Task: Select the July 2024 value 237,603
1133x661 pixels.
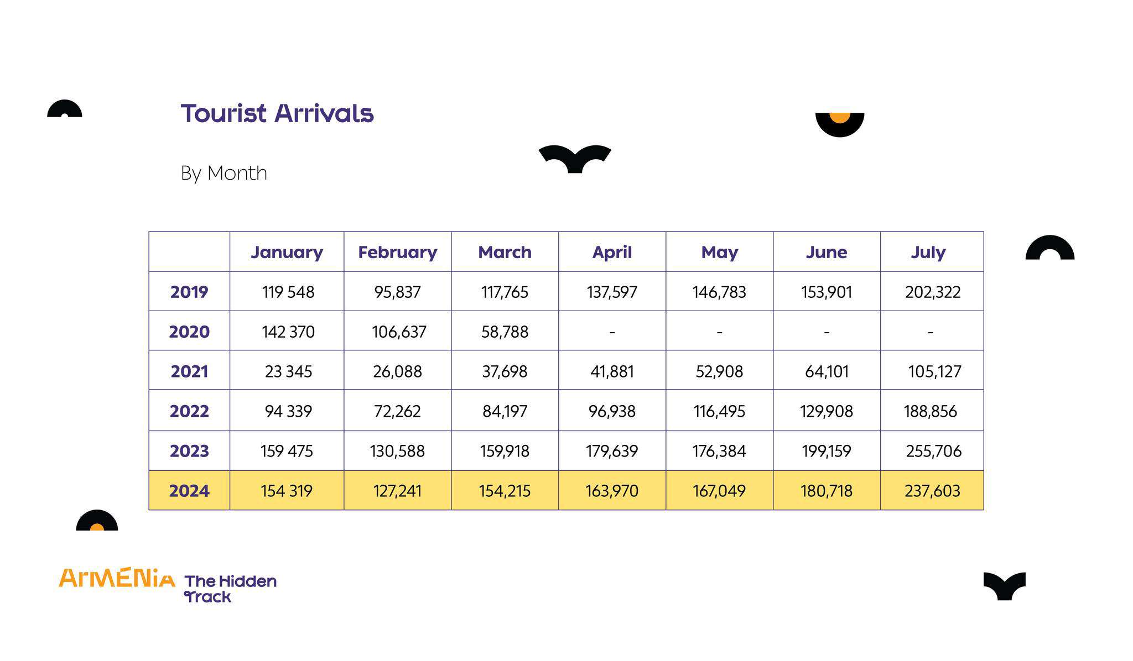Action: click(932, 491)
